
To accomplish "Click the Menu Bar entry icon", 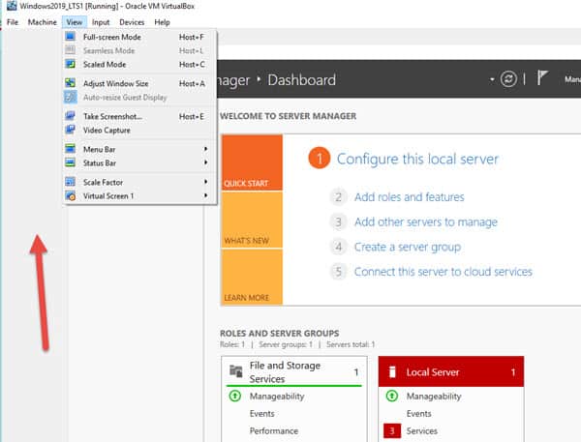I will tap(70, 149).
